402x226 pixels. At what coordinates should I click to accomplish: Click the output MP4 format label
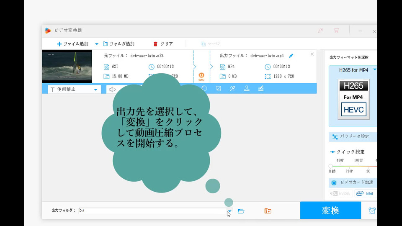(231, 67)
